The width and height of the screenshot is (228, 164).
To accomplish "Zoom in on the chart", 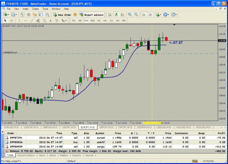I will coord(130,15).
